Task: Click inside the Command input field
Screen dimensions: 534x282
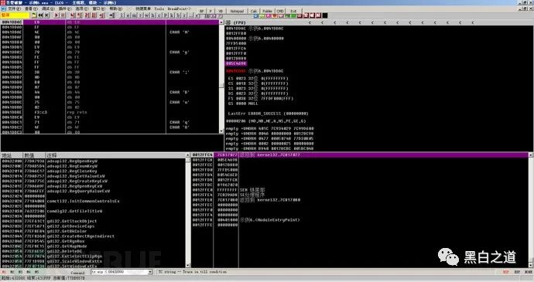Action: (119, 272)
